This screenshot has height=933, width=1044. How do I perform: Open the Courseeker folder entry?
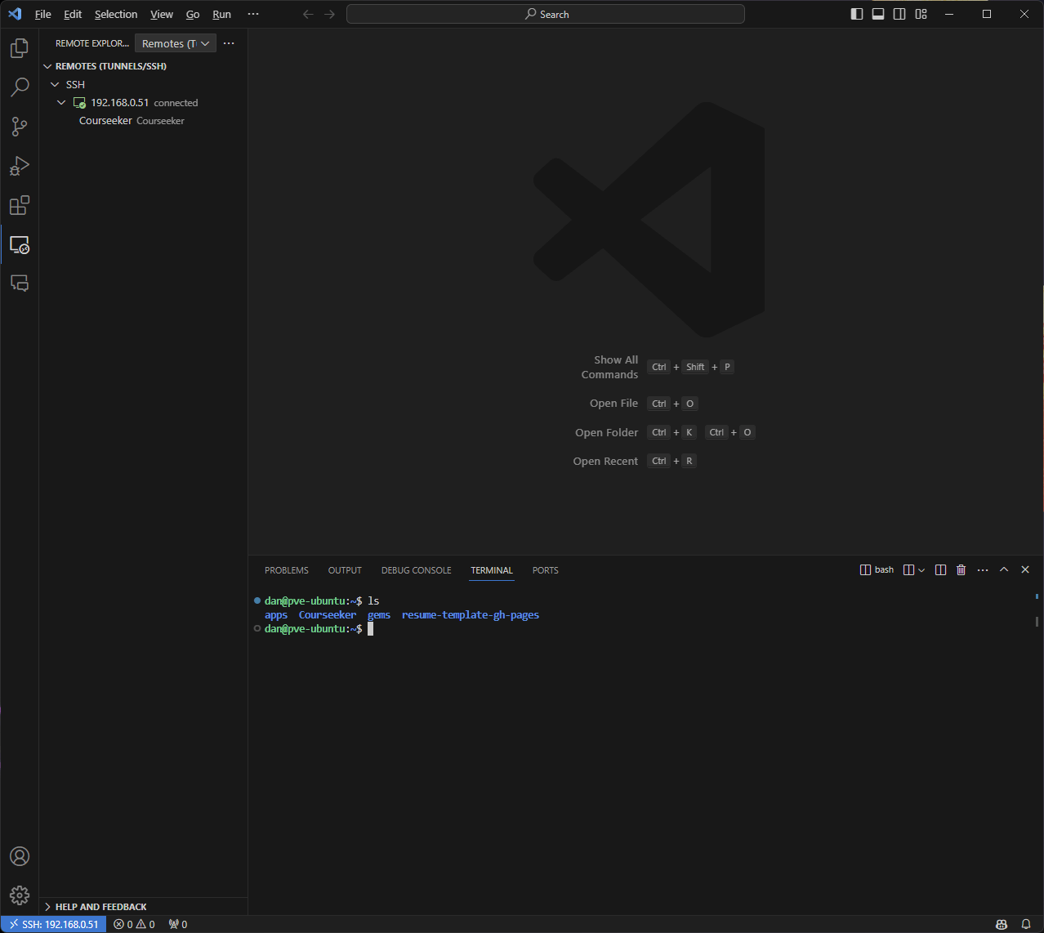click(144, 120)
